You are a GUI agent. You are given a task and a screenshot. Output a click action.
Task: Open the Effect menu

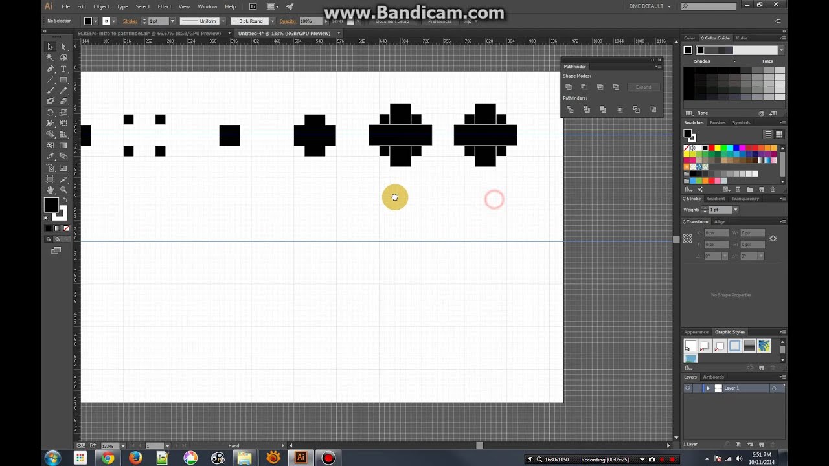[x=165, y=6]
